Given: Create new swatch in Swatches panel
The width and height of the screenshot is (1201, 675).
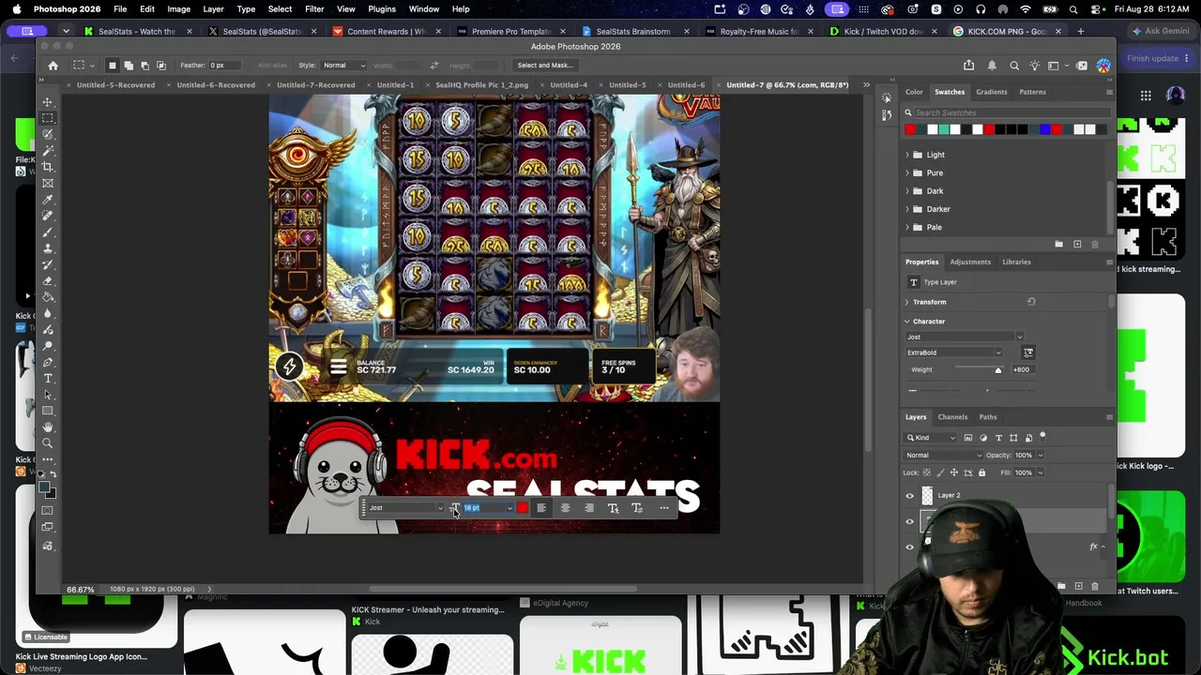Looking at the screenshot, I should click(1077, 245).
